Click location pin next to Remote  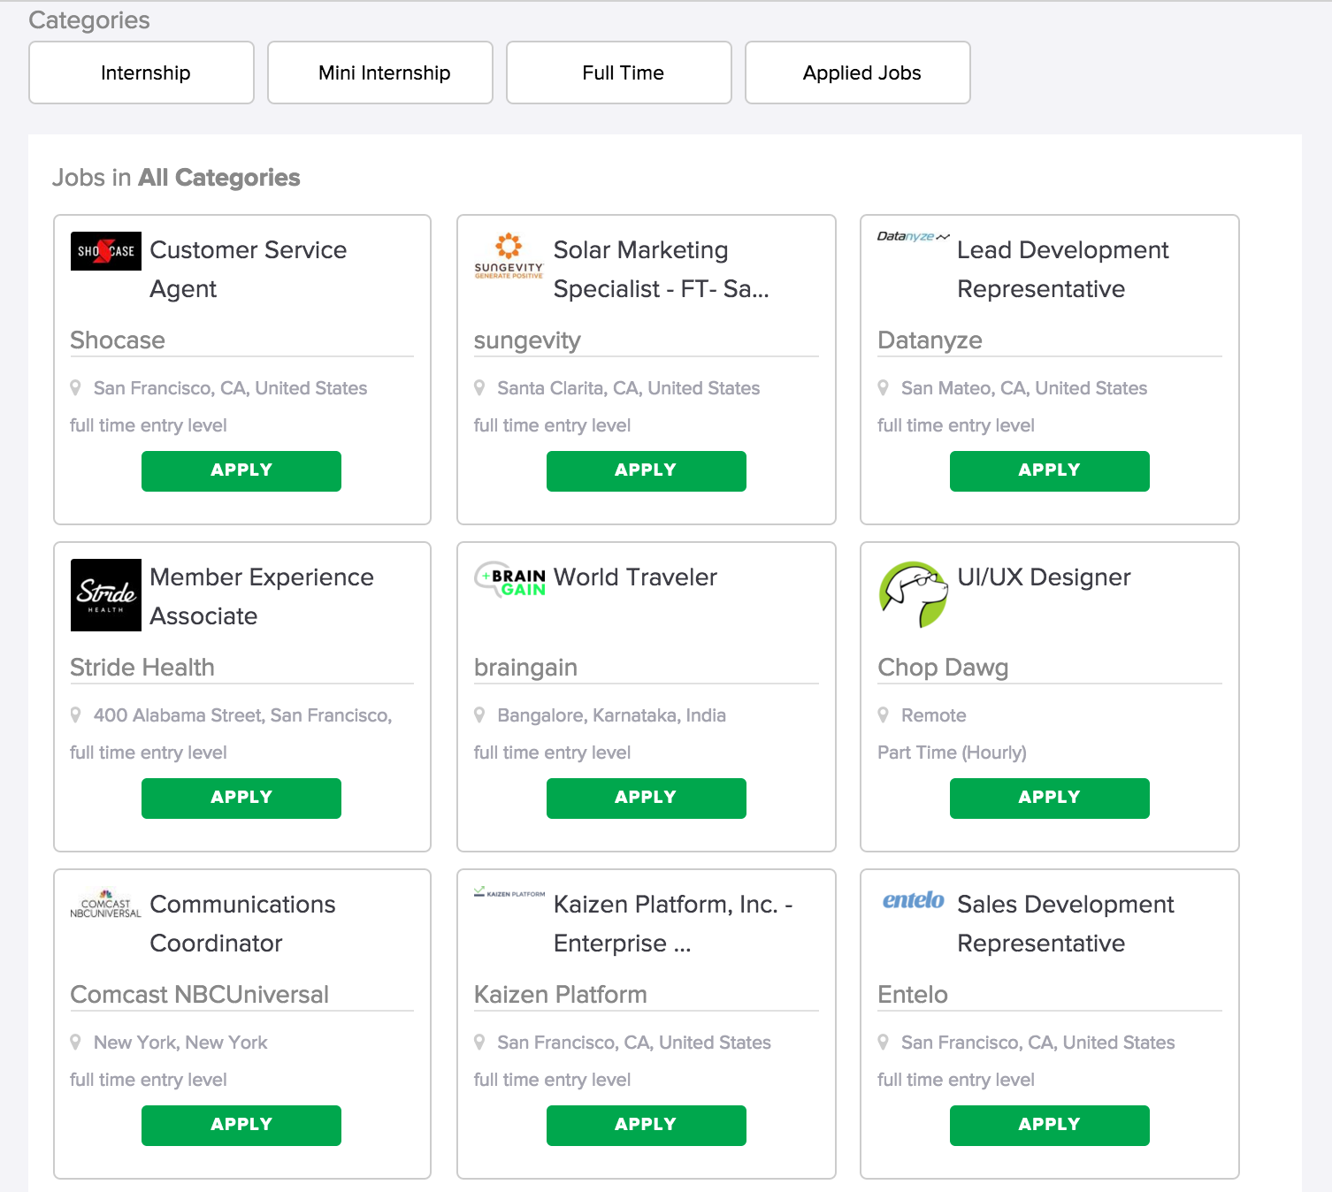(883, 714)
